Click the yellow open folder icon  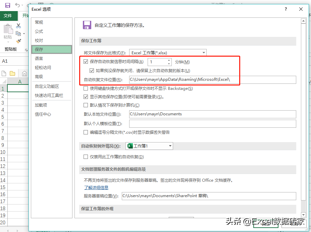point(12,73)
